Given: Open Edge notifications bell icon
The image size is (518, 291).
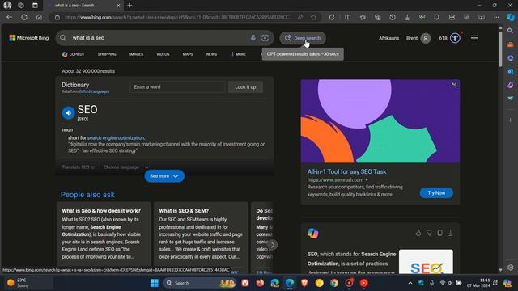Looking at the screenshot, I should [437, 17].
